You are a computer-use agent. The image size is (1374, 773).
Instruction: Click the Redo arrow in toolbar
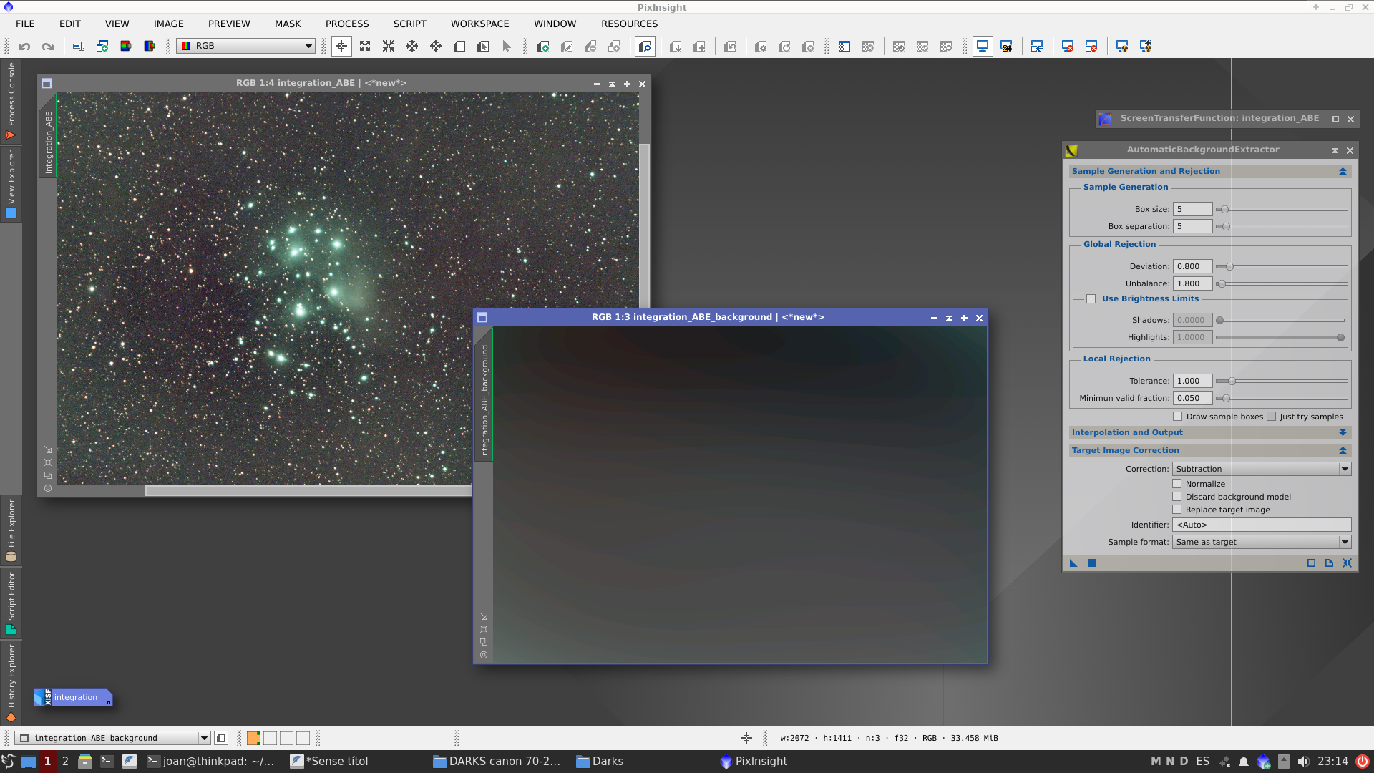(48, 47)
